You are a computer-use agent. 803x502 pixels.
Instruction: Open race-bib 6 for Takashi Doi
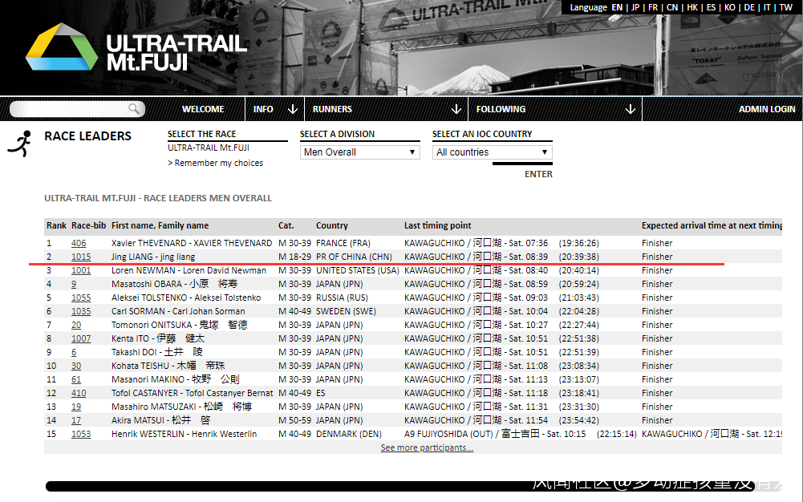(x=74, y=352)
